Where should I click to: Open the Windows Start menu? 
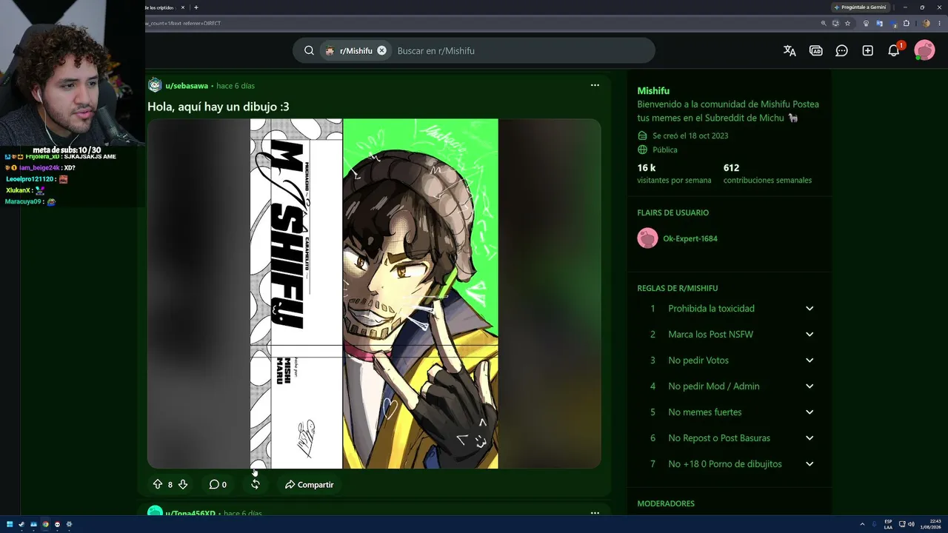10,524
